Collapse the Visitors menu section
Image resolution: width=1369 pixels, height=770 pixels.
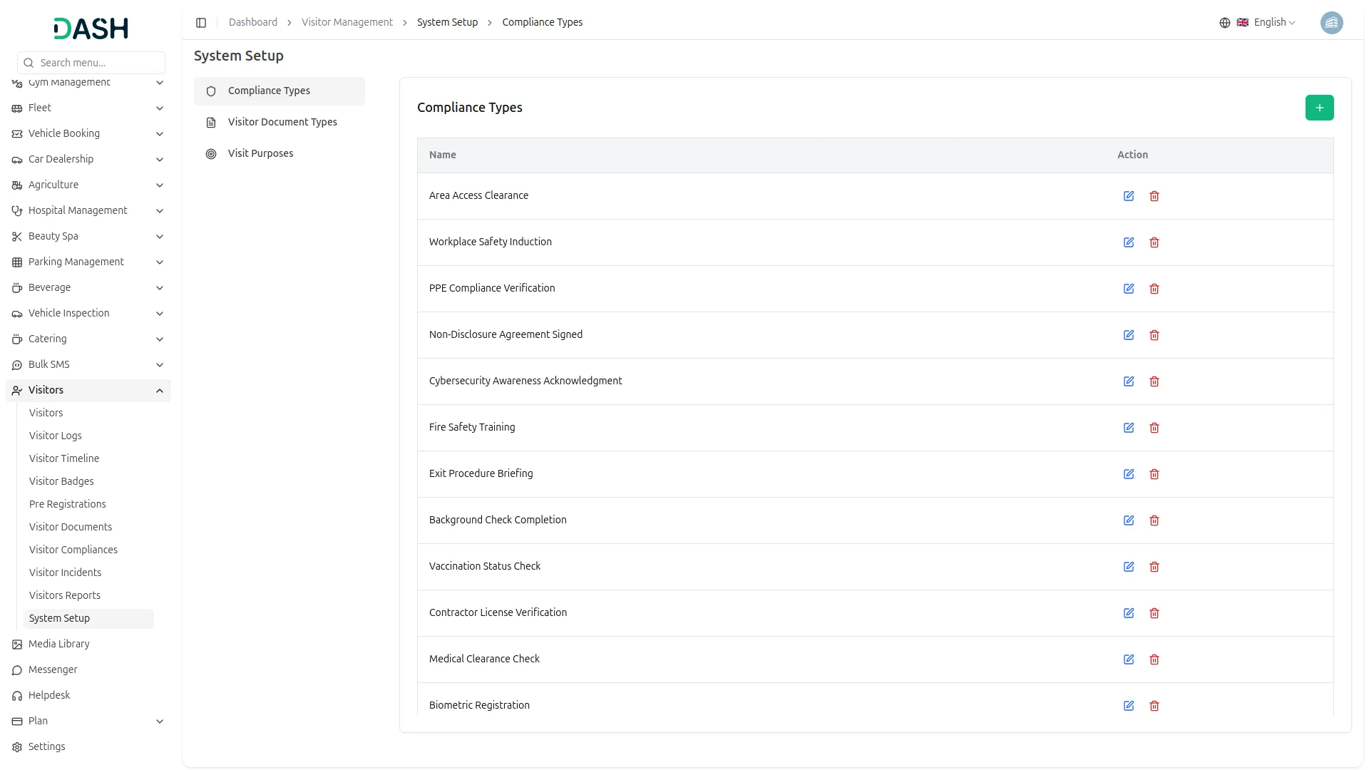[x=88, y=391]
